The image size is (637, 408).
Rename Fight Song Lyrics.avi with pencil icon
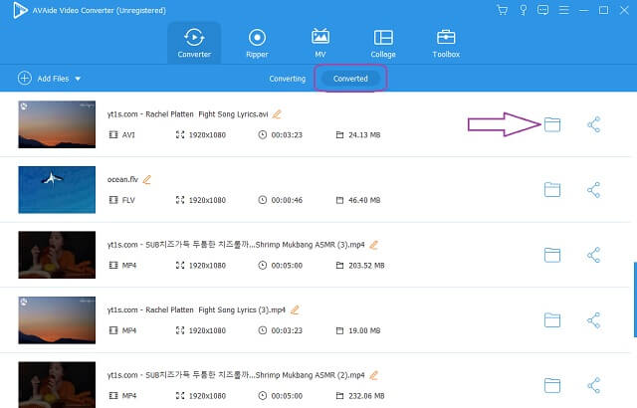pos(277,114)
